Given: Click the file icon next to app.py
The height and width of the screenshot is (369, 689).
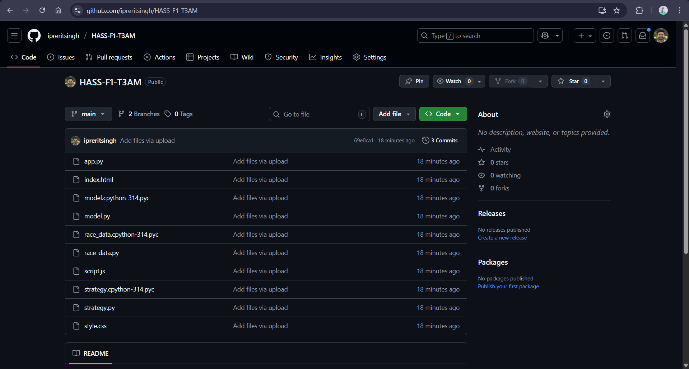Looking at the screenshot, I should 76,161.
